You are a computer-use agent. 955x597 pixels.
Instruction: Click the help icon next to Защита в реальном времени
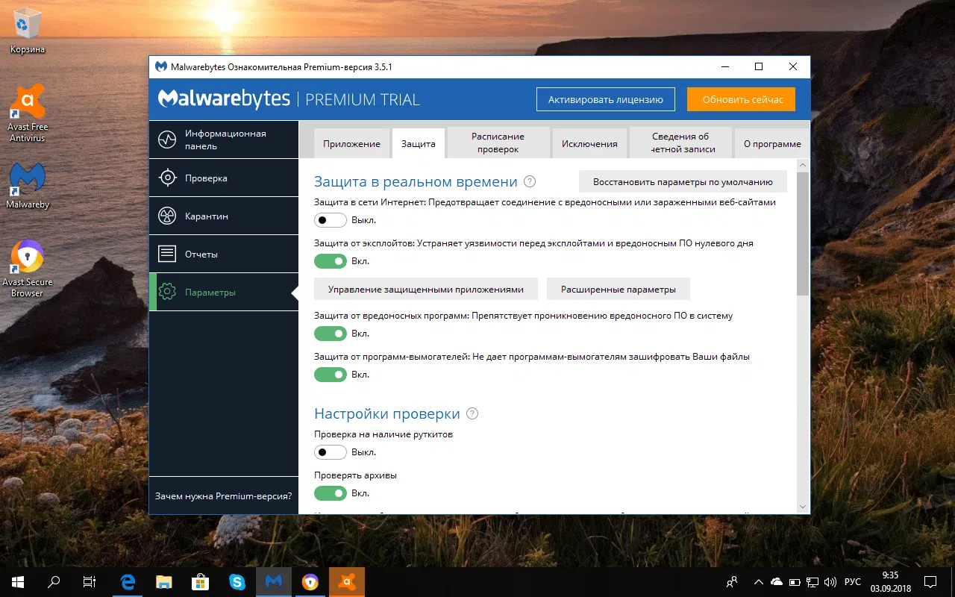point(529,181)
